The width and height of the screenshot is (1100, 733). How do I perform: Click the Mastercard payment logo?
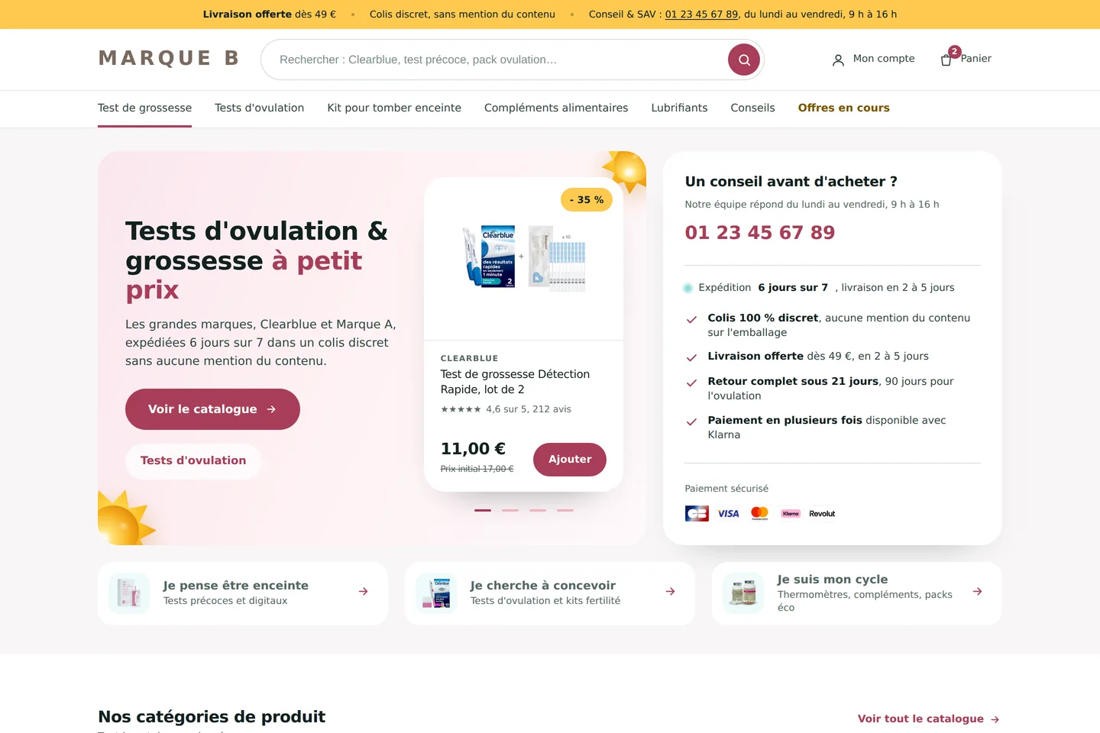759,514
